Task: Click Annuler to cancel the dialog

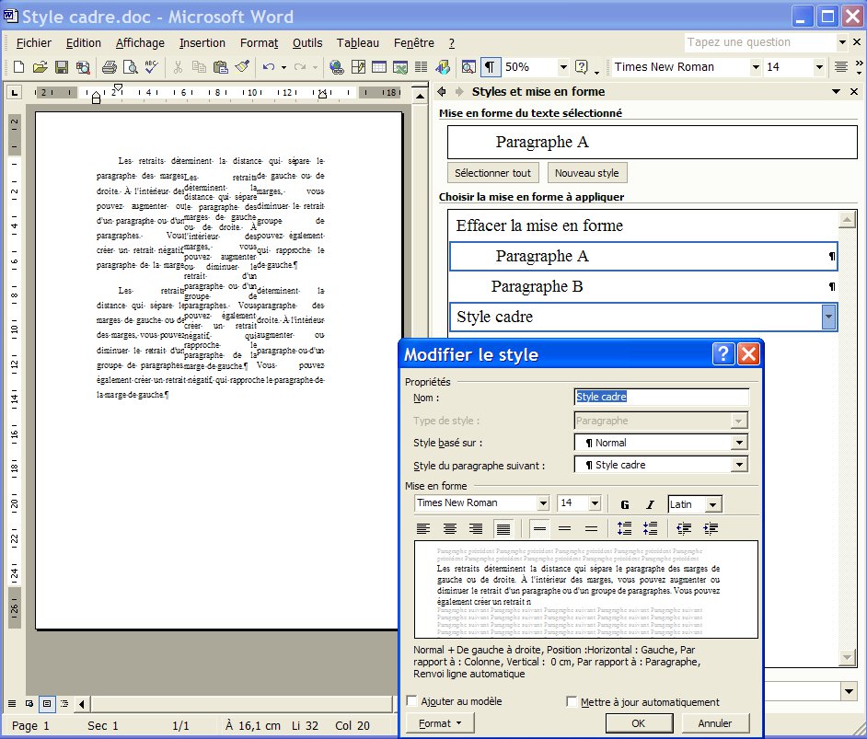Action: pos(715,723)
